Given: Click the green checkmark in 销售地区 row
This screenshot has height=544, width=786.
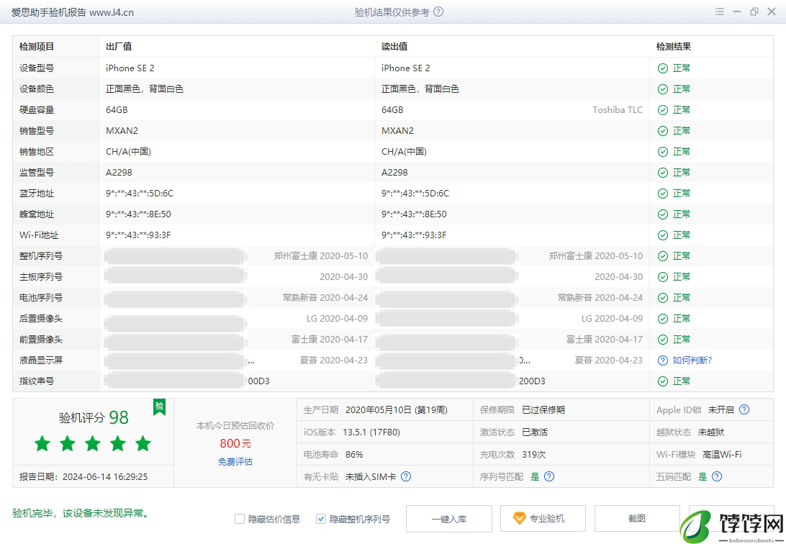Looking at the screenshot, I should [663, 152].
